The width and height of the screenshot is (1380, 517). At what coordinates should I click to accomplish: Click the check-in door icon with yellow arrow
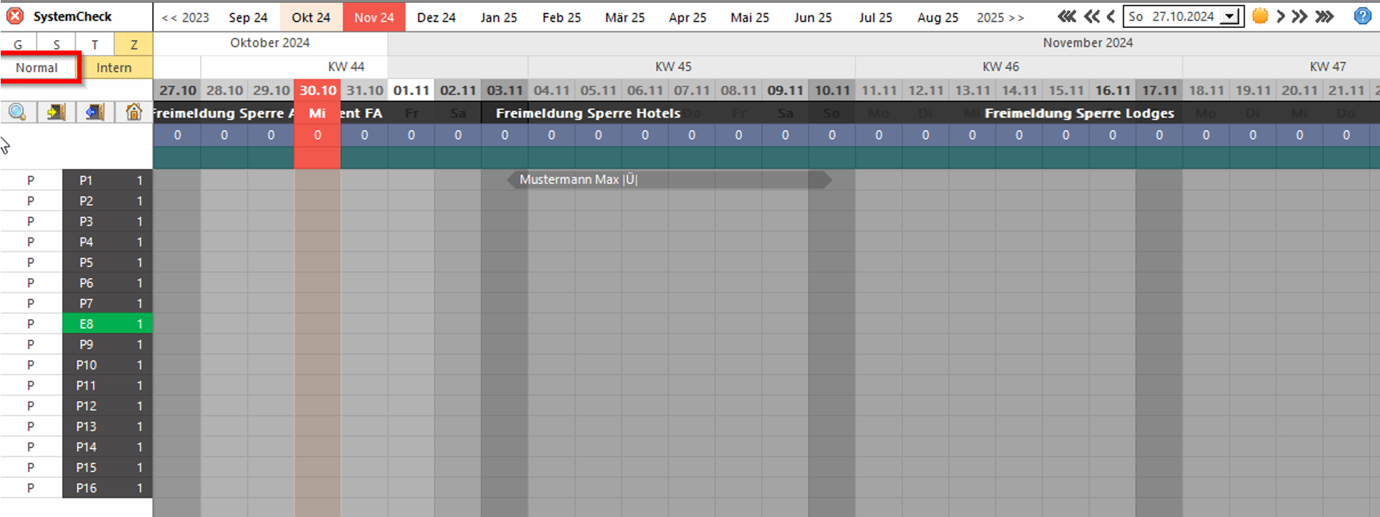click(x=56, y=112)
